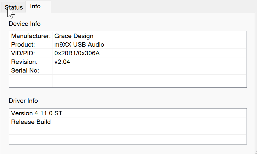Click the Product label cell
Image resolution: width=257 pixels, height=154 pixels.
[23, 45]
